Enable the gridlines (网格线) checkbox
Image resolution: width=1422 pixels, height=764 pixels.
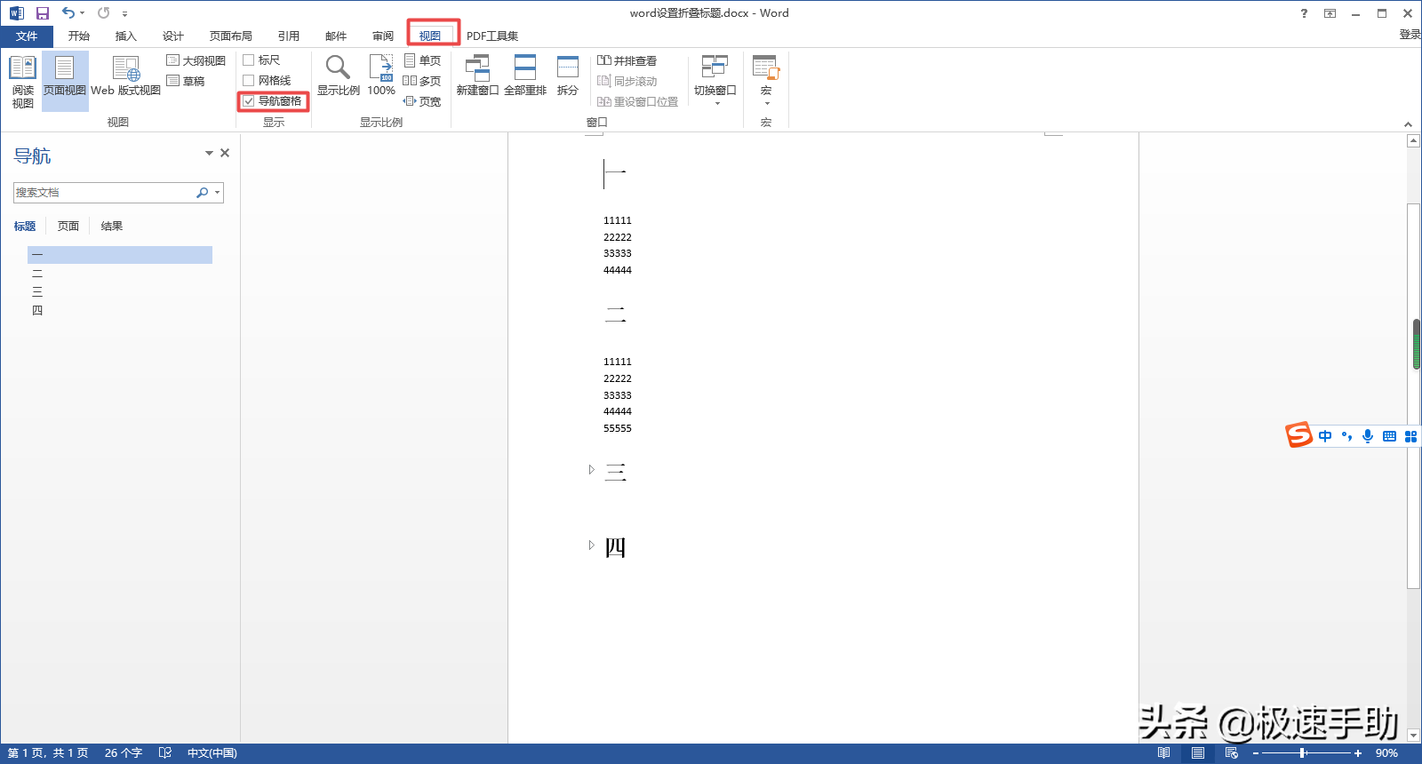pyautogui.click(x=249, y=81)
